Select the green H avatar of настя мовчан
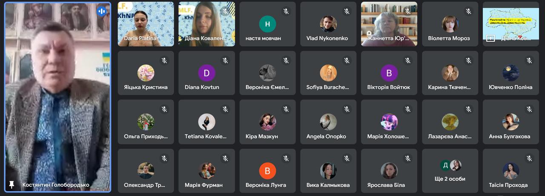 coord(267,24)
